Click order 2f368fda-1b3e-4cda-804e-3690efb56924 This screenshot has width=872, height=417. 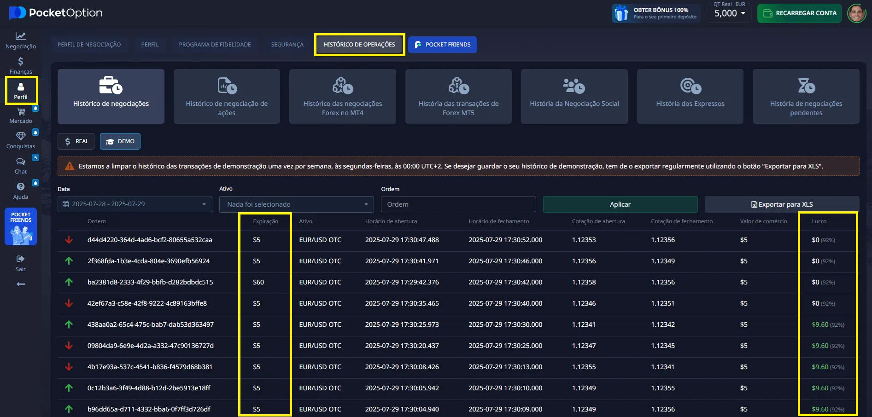tap(148, 261)
